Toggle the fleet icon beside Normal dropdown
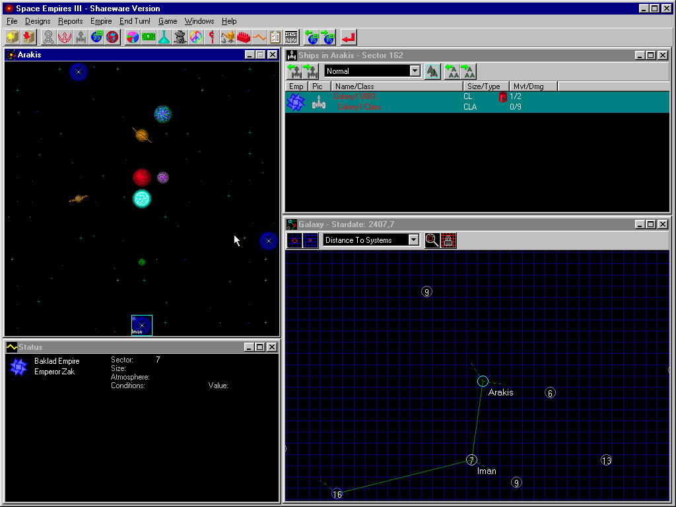 click(x=433, y=71)
